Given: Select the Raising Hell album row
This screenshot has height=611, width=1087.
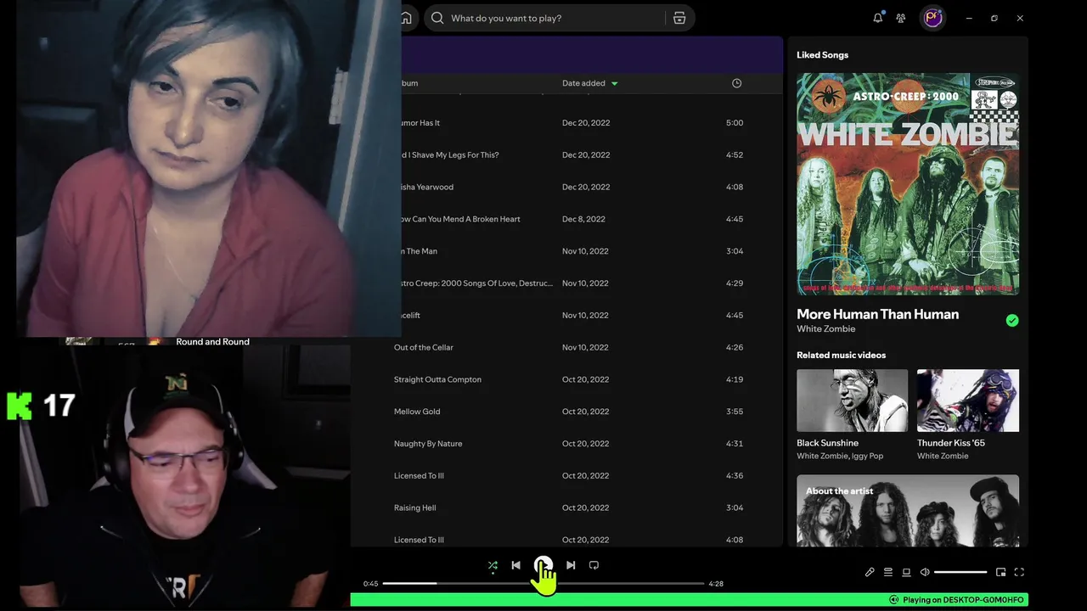Looking at the screenshot, I should pos(567,507).
